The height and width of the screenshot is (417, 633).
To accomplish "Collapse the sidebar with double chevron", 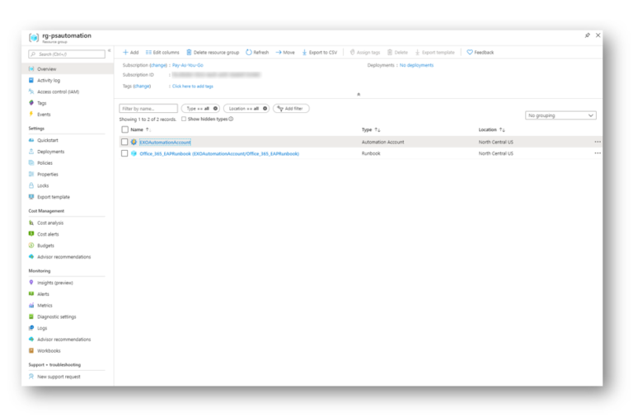I will coord(109,50).
